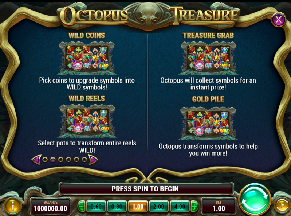Screen dimensions: 291x216
Task: Click the green spin button
Action: point(255,200)
